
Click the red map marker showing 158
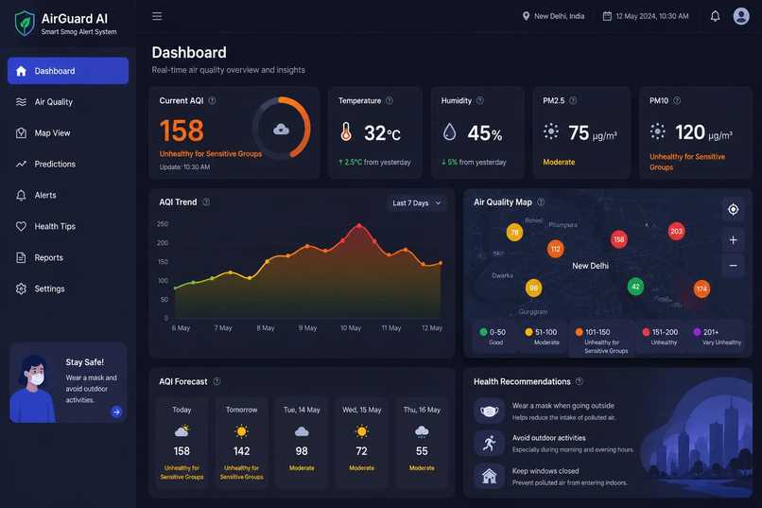(618, 239)
